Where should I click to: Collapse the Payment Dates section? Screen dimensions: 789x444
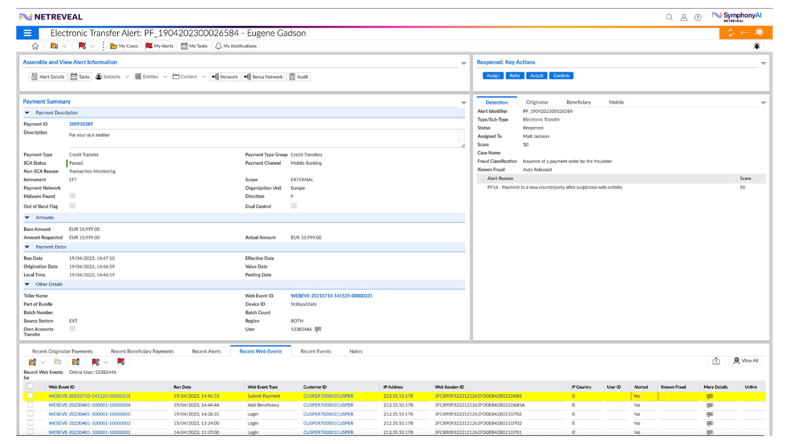pyautogui.click(x=27, y=247)
